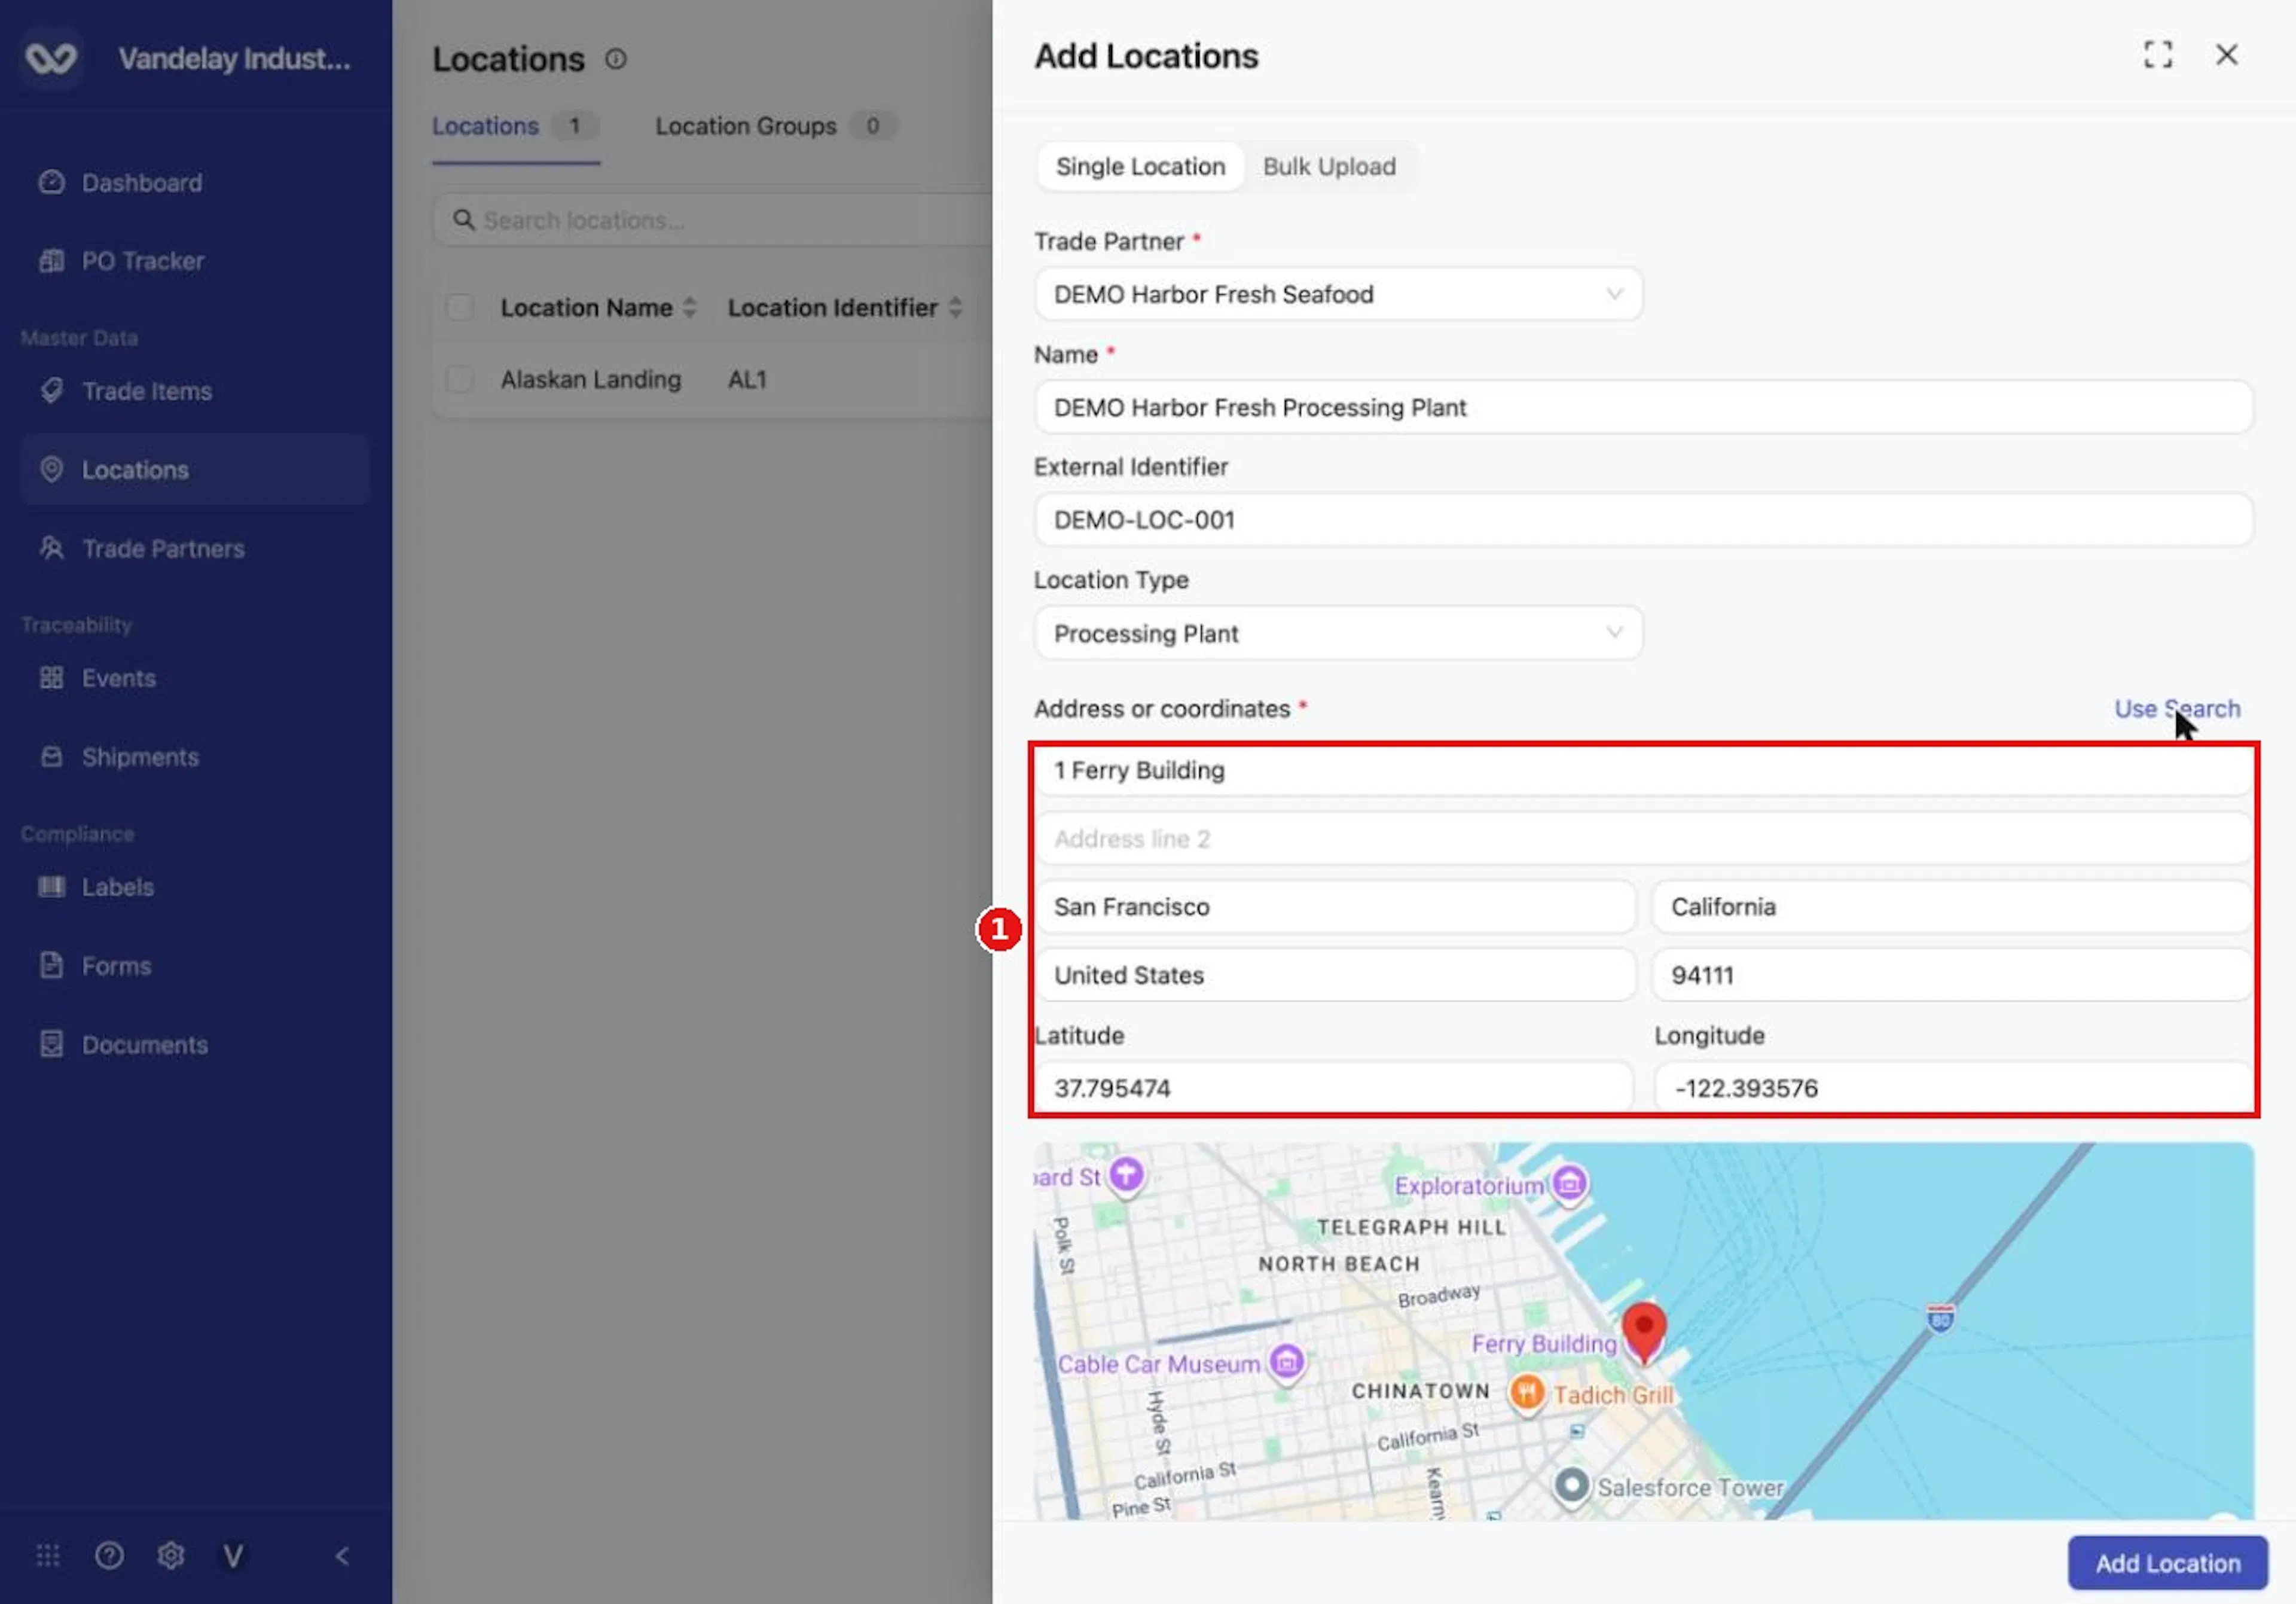This screenshot has height=1604, width=2296.
Task: Click the Search locations field
Action: (x=712, y=220)
